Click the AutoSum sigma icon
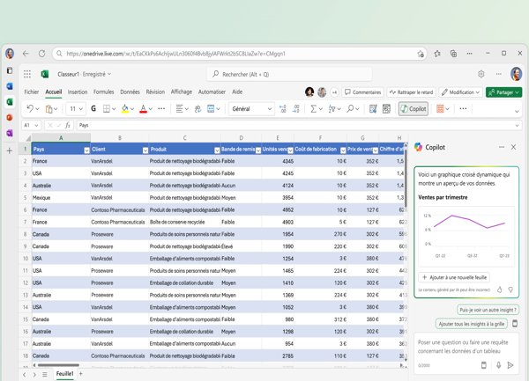Screen dimensions: 529x381 click(x=313, y=109)
